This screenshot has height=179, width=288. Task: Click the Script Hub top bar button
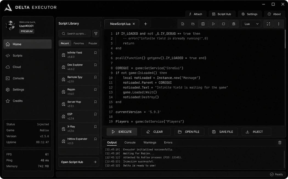[x=222, y=14]
